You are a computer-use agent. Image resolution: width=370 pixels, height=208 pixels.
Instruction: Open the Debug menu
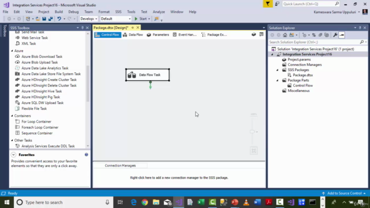pyautogui.click(x=73, y=12)
